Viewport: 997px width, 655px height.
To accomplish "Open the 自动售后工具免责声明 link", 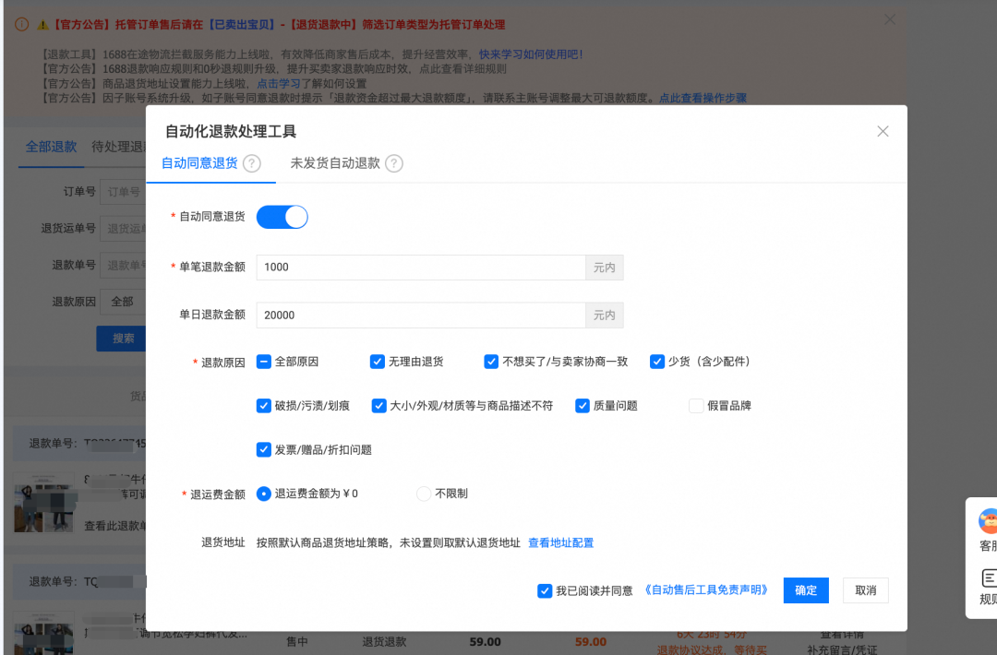I will (706, 589).
